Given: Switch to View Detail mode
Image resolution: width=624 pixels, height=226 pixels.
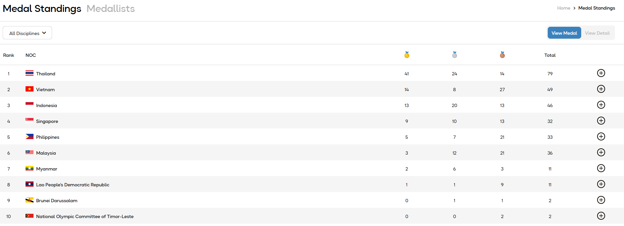Looking at the screenshot, I should pos(597,33).
